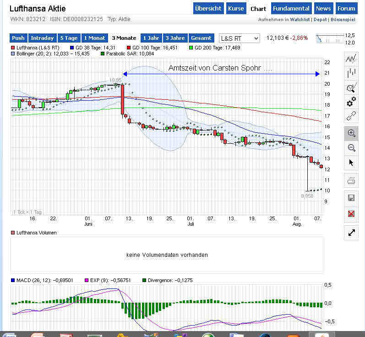
Task: Open the Börsenspiel link
Action: tap(342, 20)
